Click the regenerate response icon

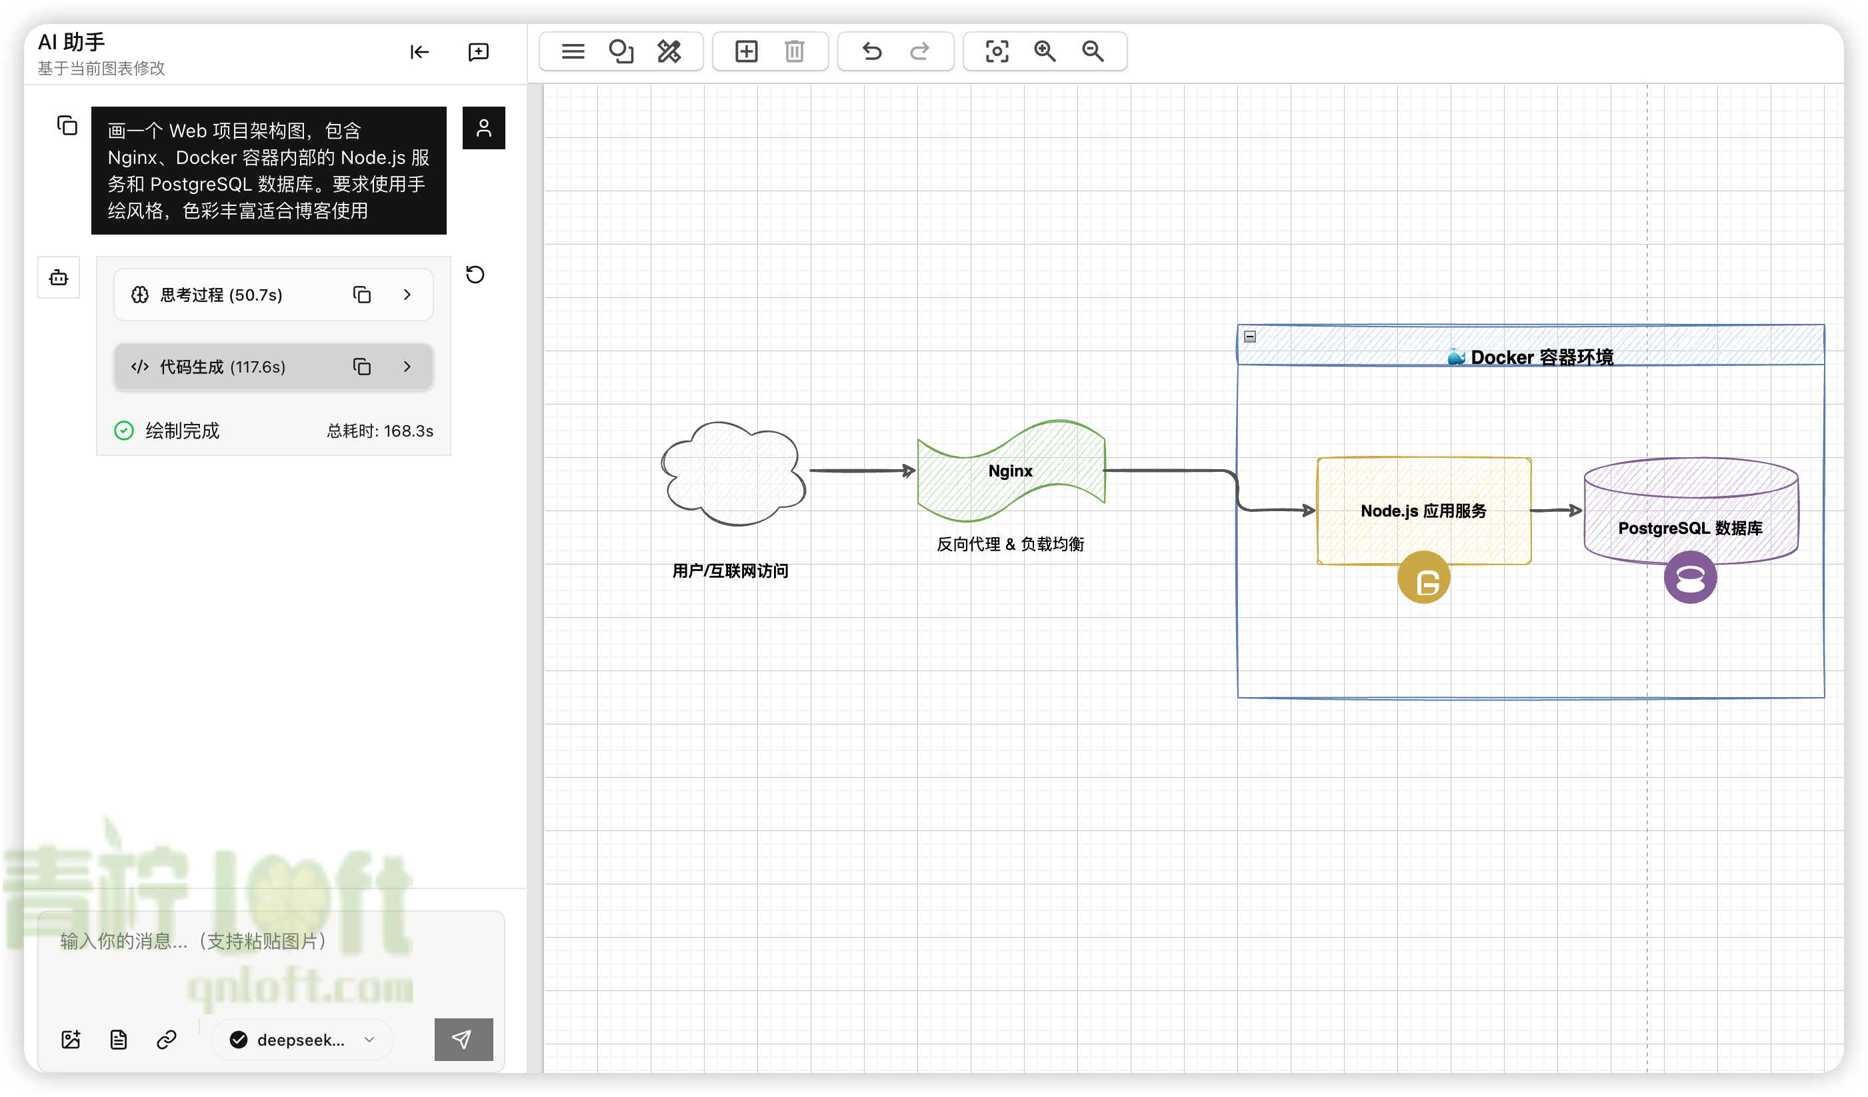coord(475,275)
